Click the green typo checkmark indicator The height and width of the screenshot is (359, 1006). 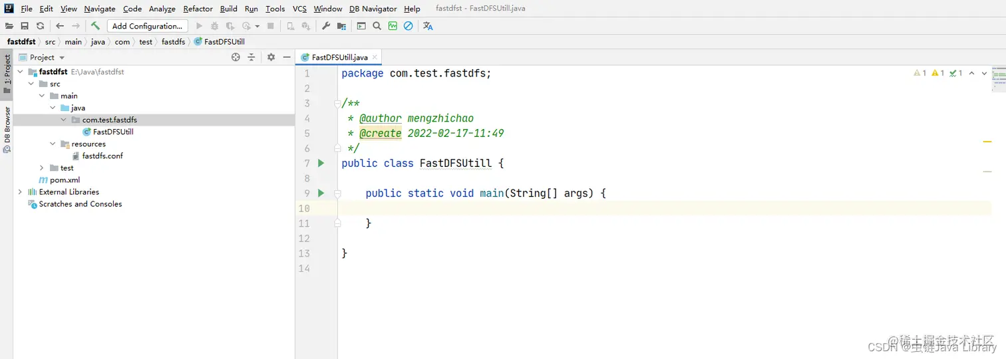956,73
